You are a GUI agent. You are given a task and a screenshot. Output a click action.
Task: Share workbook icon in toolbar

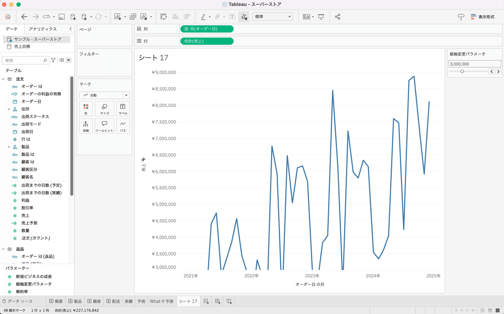coord(338,17)
